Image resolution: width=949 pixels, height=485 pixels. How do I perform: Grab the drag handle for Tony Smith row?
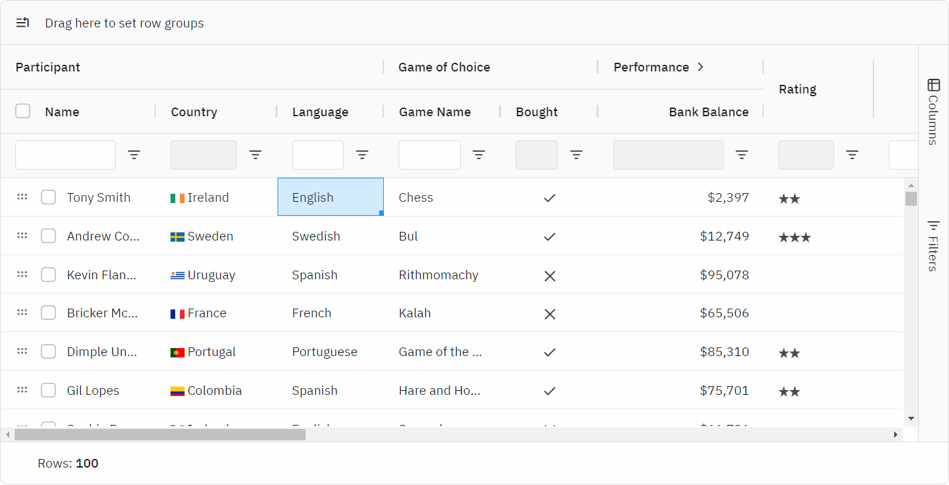coord(22,197)
